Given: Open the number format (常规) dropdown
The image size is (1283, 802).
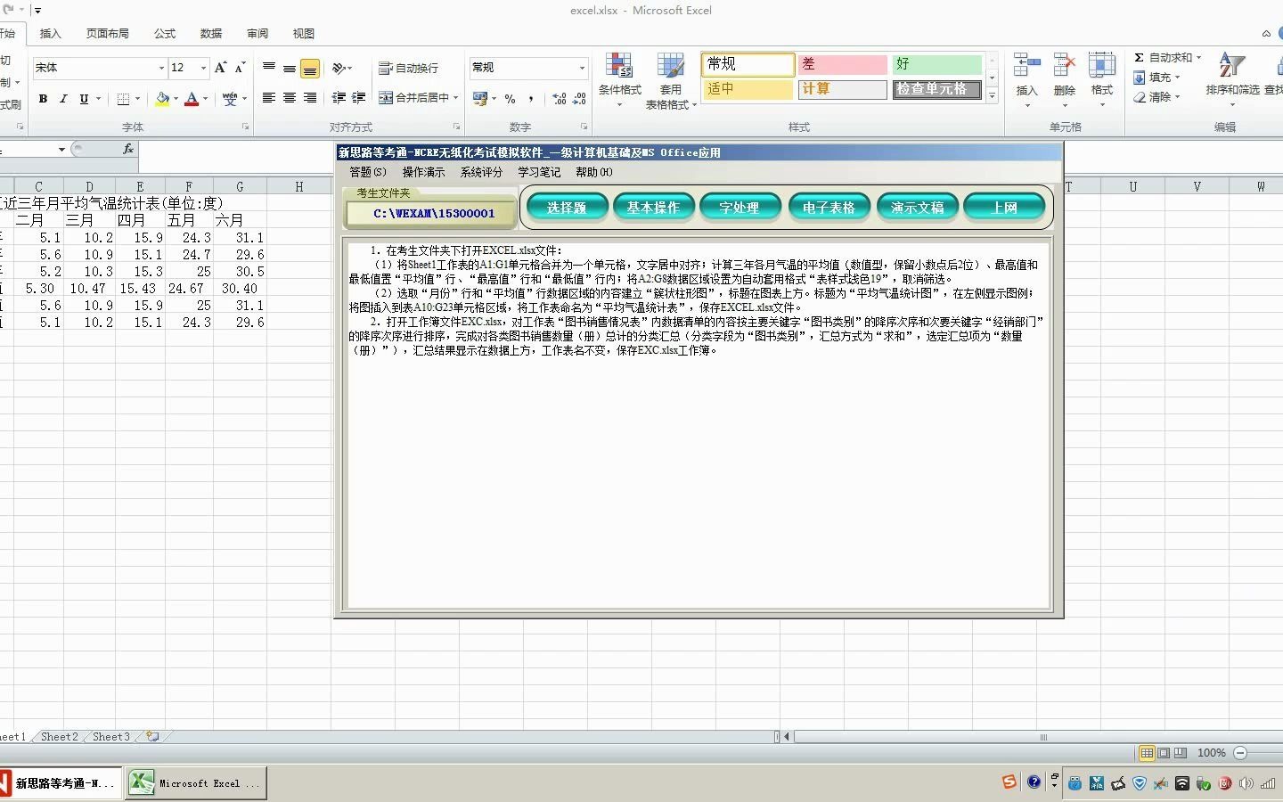Looking at the screenshot, I should [x=580, y=68].
